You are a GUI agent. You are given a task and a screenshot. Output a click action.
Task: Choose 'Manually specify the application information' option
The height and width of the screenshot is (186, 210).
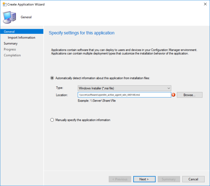point(52,120)
